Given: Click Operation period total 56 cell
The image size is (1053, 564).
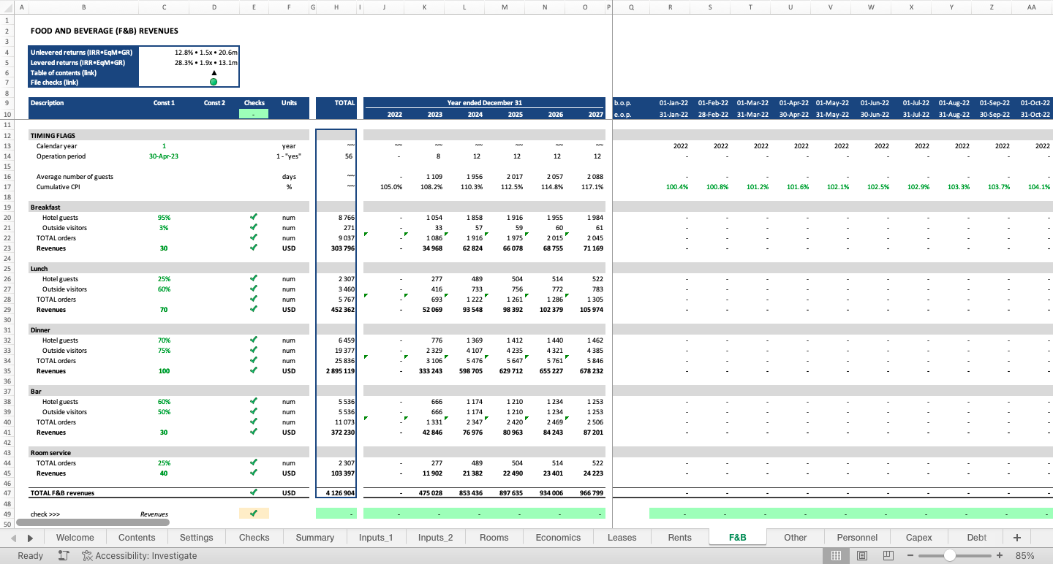Looking at the screenshot, I should coord(336,156).
